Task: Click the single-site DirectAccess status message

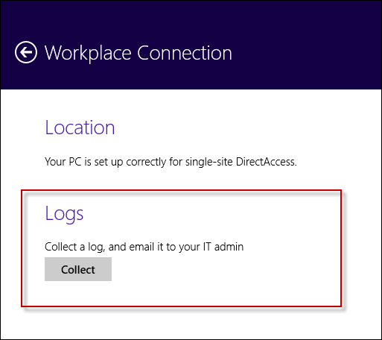Action: click(x=171, y=162)
